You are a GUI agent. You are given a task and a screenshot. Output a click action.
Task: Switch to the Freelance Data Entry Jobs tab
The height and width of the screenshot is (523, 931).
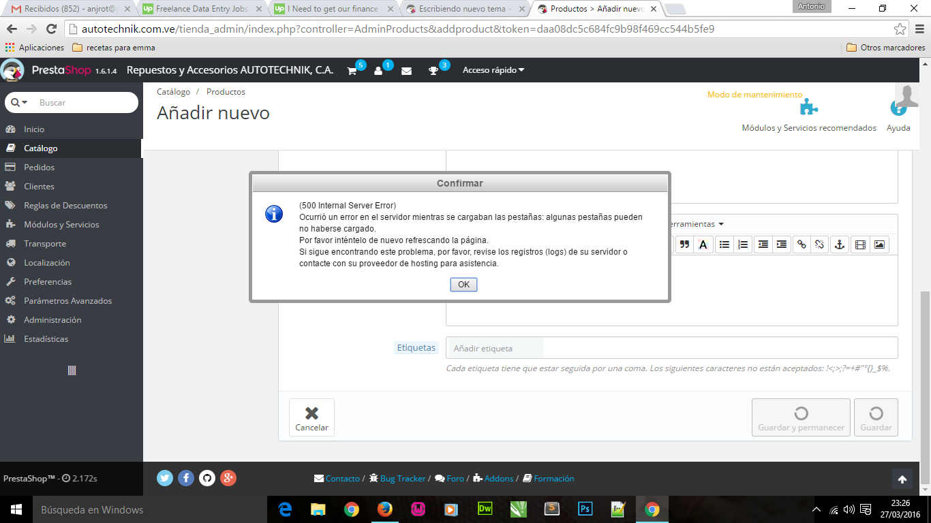click(x=200, y=9)
